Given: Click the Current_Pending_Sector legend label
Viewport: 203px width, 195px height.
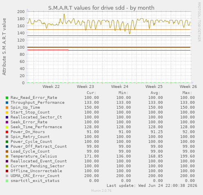Looking at the screenshot, I should [38, 166].
